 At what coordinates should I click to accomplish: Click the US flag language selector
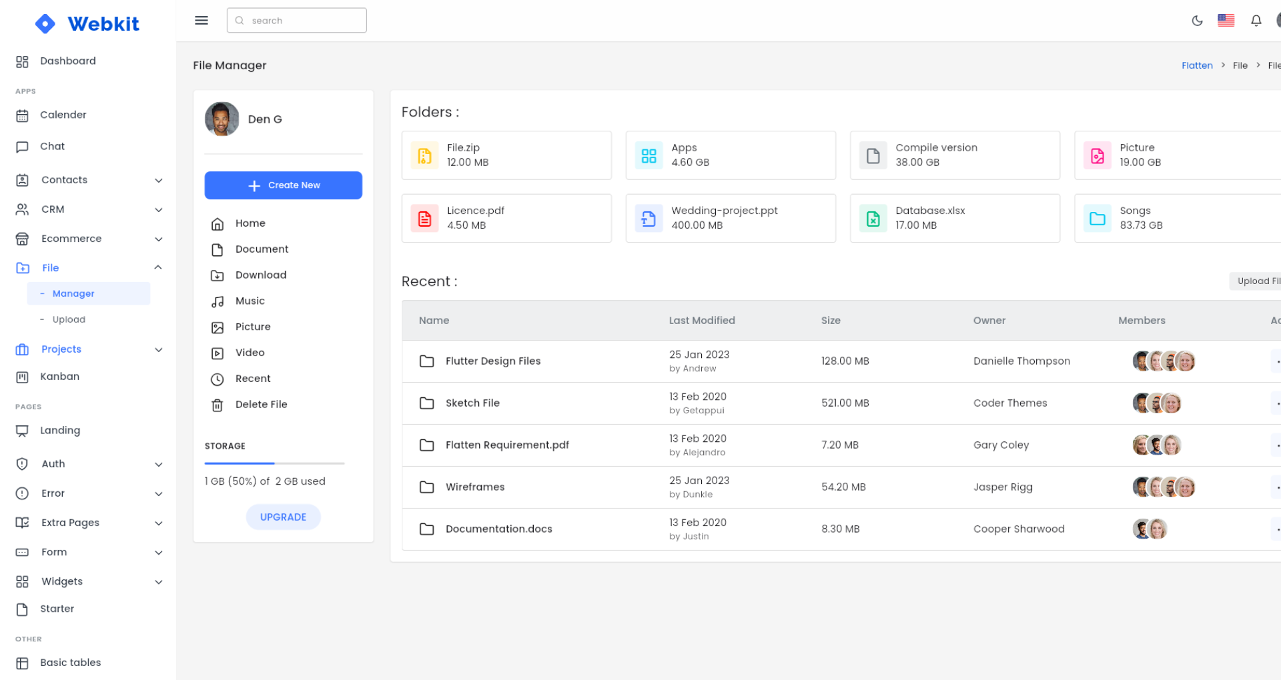(1226, 21)
